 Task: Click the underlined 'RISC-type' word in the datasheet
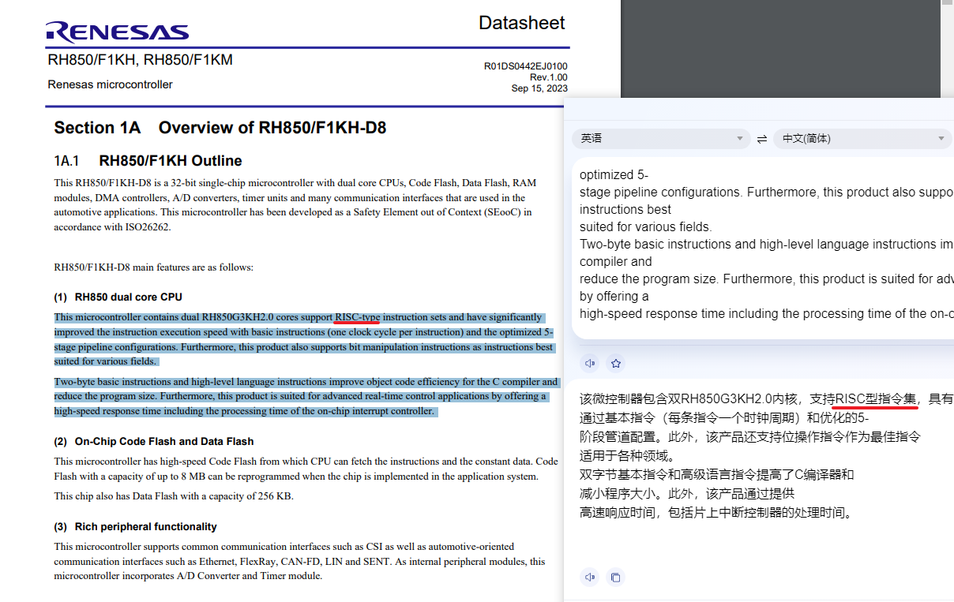pos(357,317)
